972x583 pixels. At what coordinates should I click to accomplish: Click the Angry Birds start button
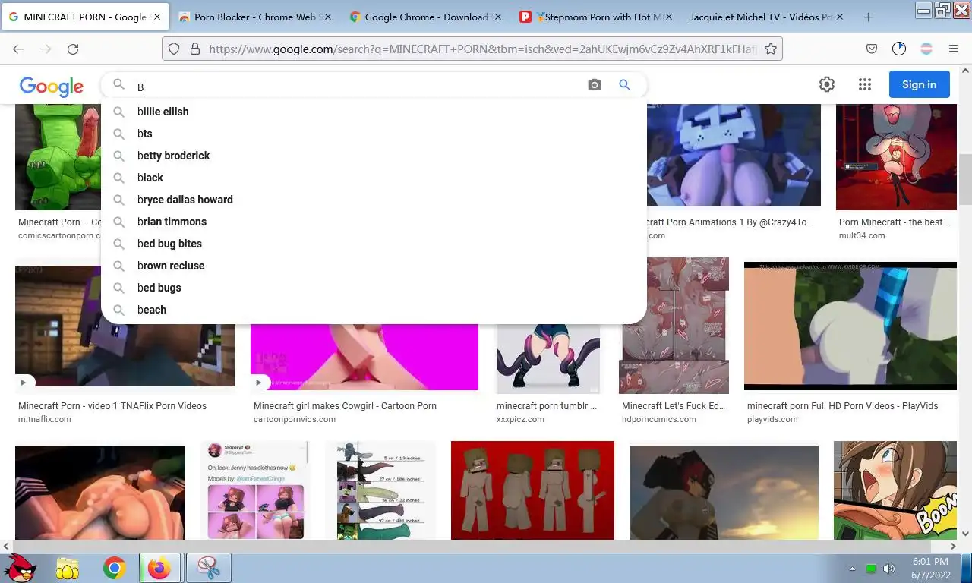pyautogui.click(x=20, y=567)
